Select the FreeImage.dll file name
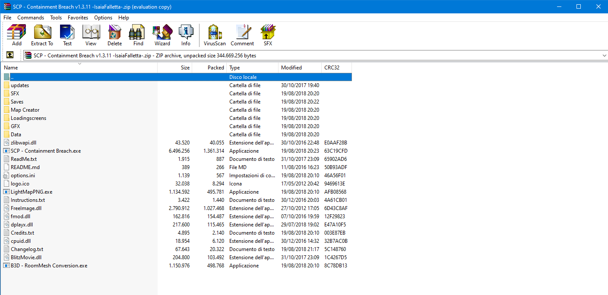Viewport: 608px width, 295px height. [x=26, y=208]
